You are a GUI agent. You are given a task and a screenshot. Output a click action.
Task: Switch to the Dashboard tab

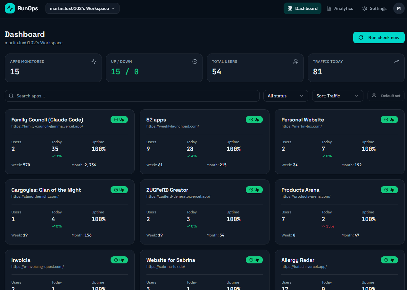pos(303,8)
